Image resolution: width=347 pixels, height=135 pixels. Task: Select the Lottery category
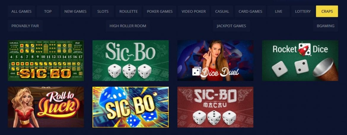(303, 11)
